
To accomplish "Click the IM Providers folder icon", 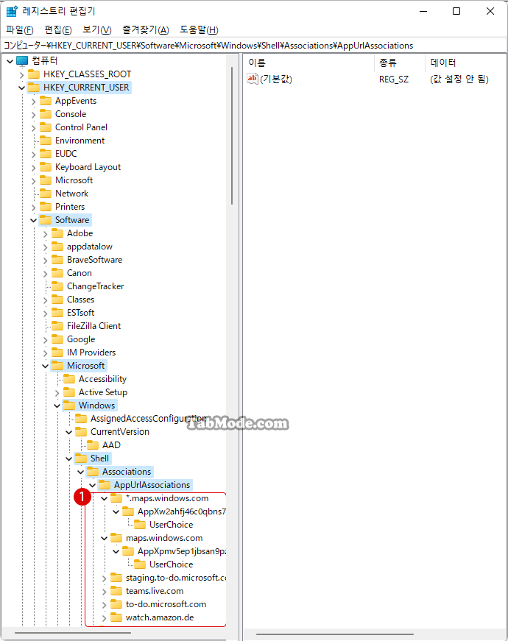I will pos(57,352).
